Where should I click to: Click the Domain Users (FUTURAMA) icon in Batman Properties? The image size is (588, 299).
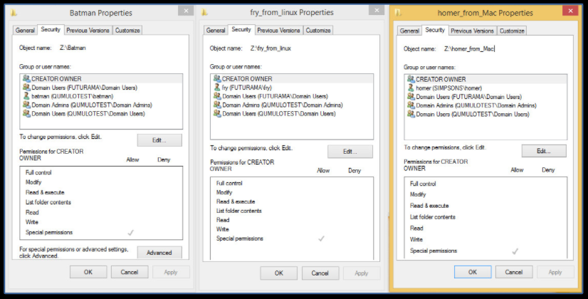(x=26, y=88)
